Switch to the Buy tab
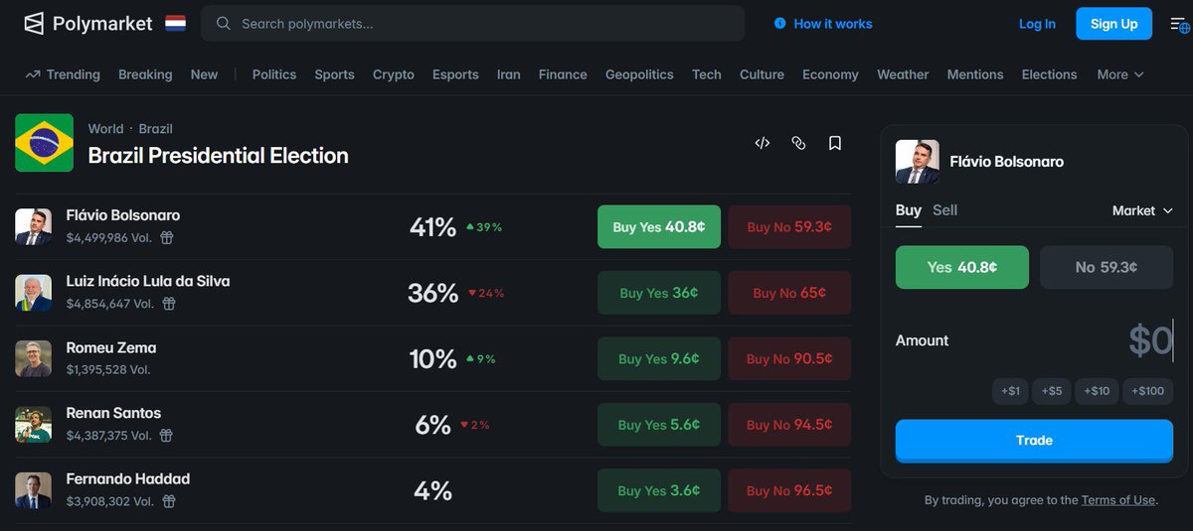The width and height of the screenshot is (1193, 531). [x=909, y=210]
